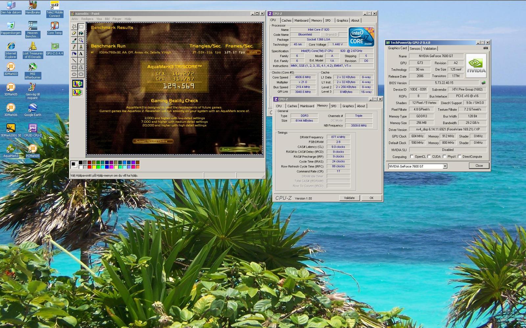
Task: Choose the opaque selection mode option
Action: (x=78, y=84)
